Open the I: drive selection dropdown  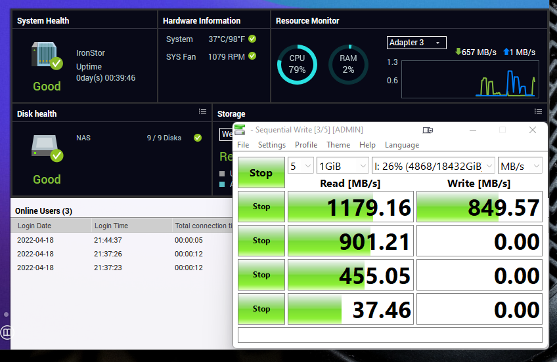tap(434, 167)
